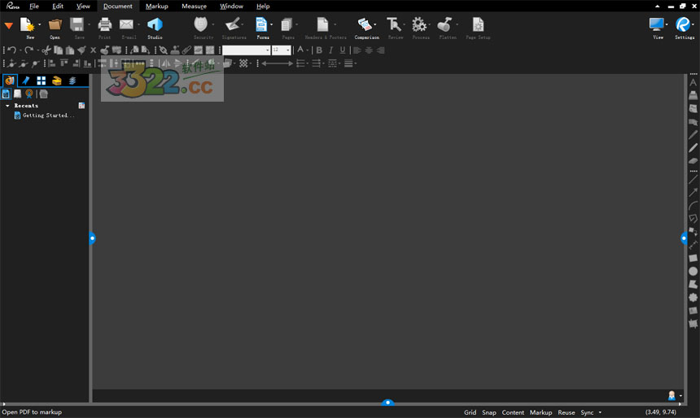Click the left panel splitter handle
Screen dimensions: 700x418
[92, 238]
